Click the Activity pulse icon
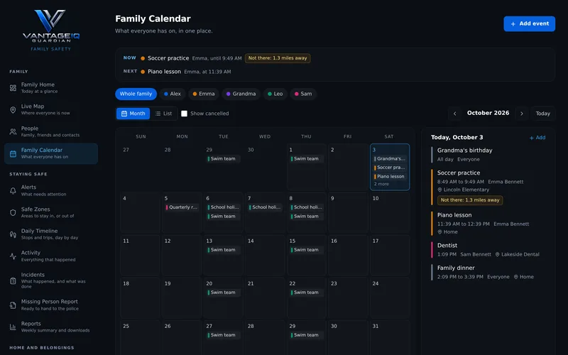Screen dimensions: 568x355 click(x=13, y=256)
